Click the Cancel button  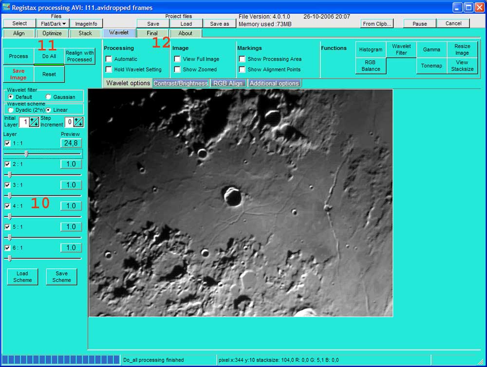[453, 23]
